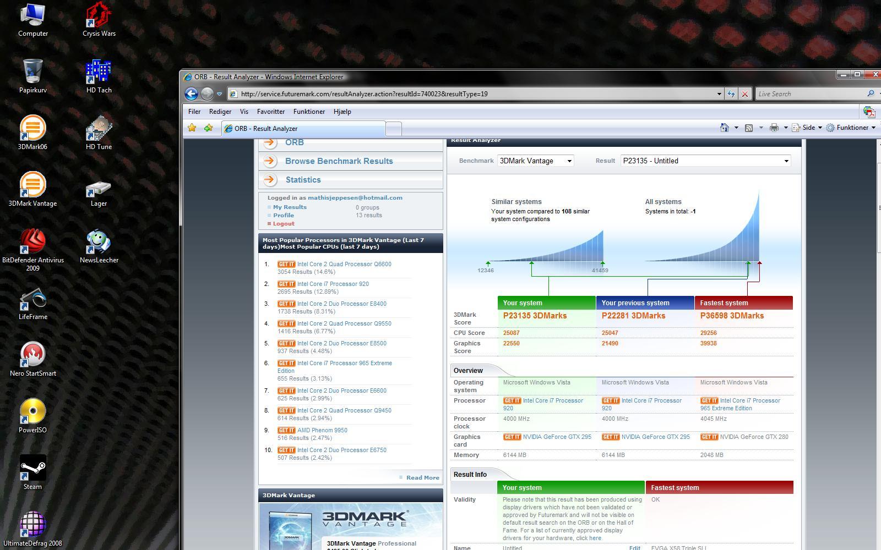Click Read More under popular processors
Screen dimensions: 881x550
point(422,478)
